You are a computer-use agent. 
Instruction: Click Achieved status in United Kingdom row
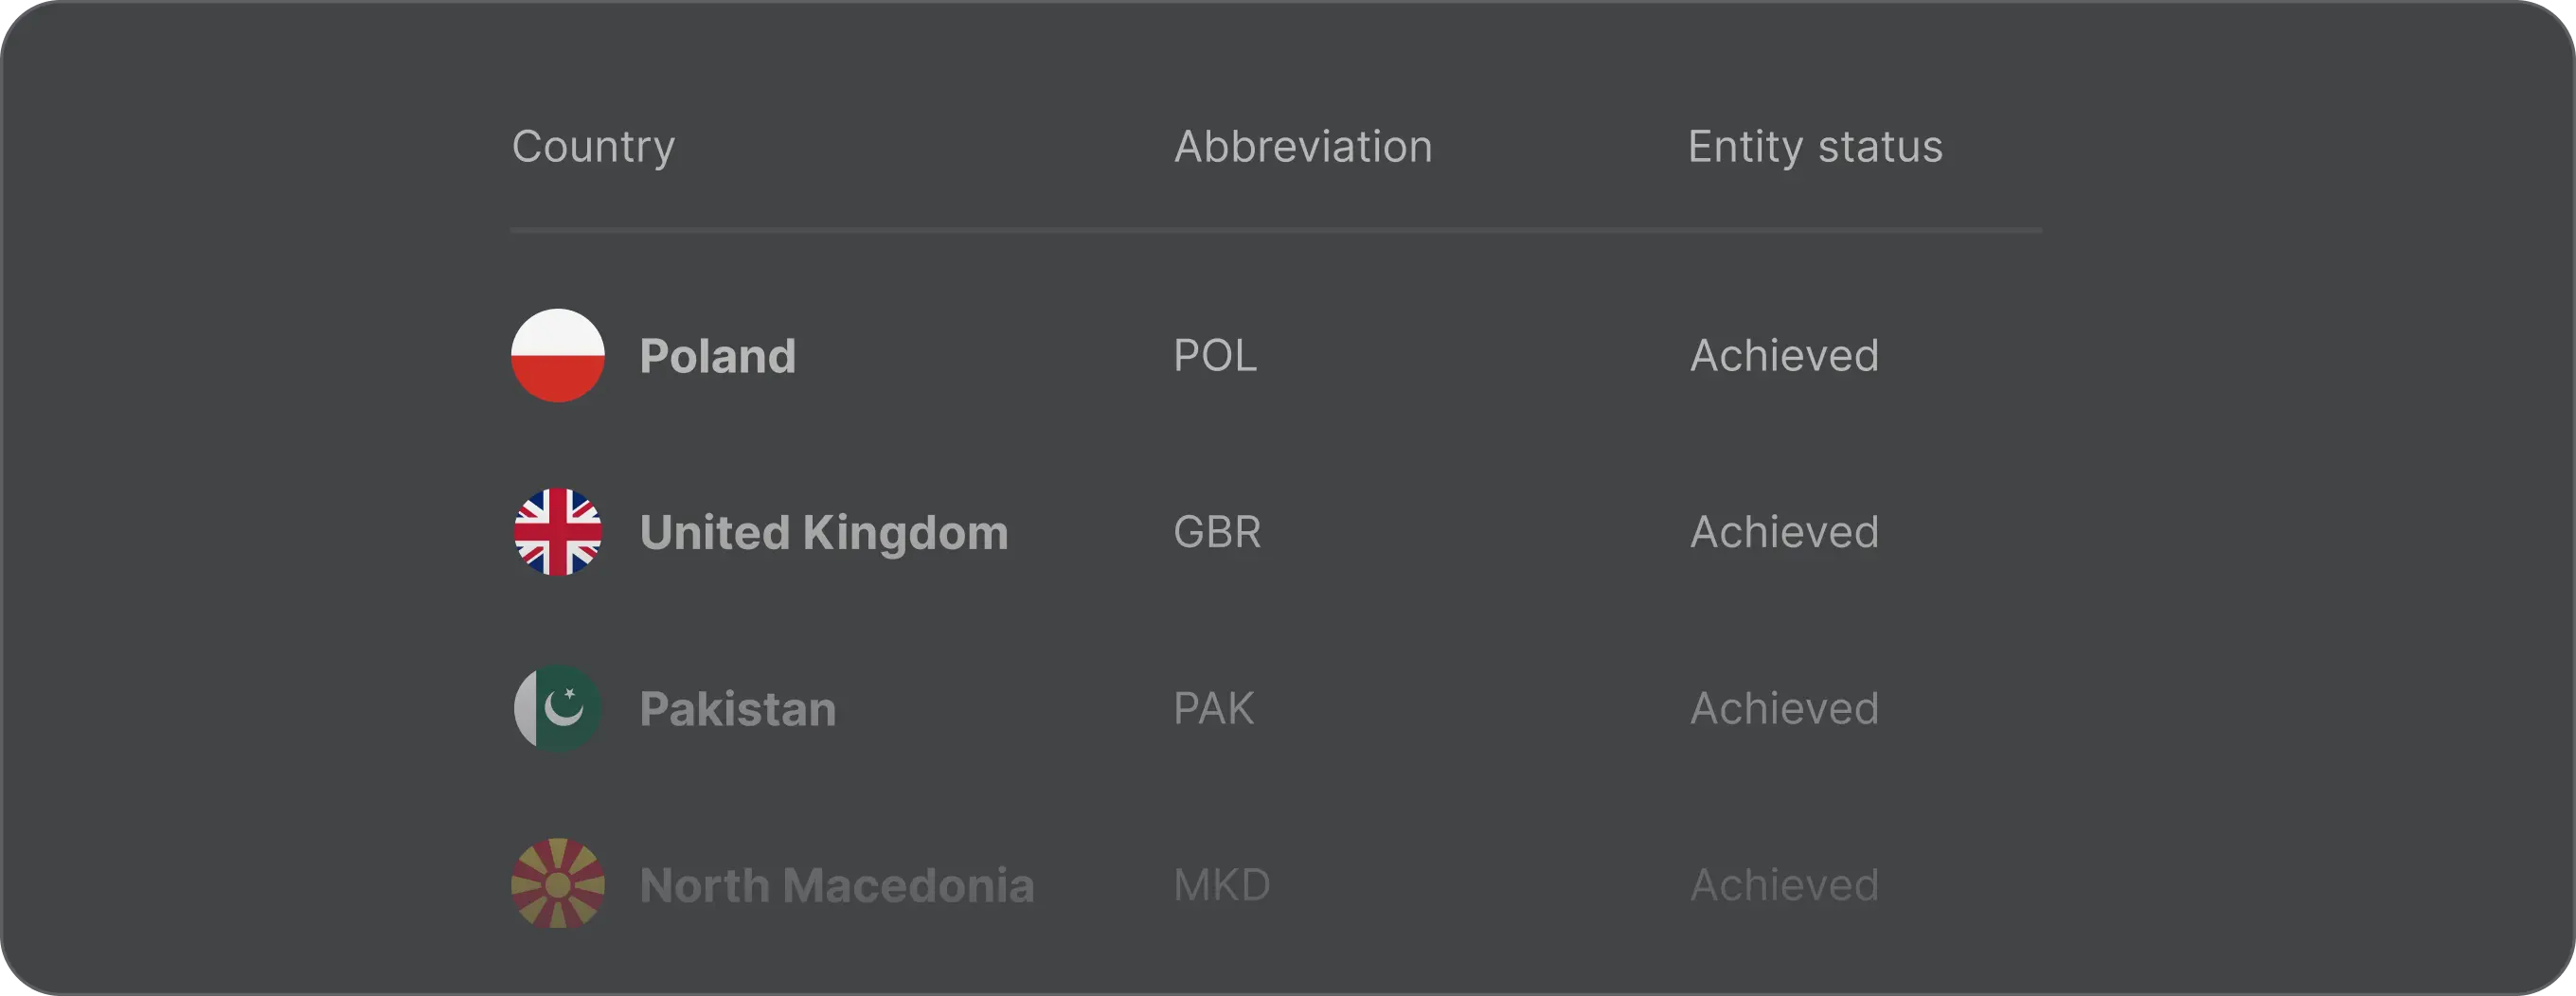coord(1784,532)
